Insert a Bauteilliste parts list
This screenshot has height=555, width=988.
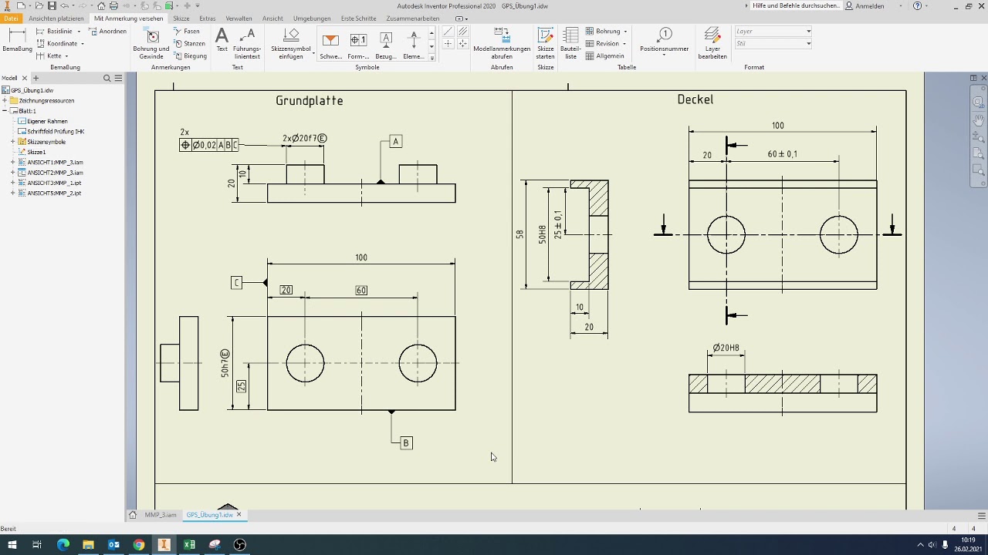(570, 43)
